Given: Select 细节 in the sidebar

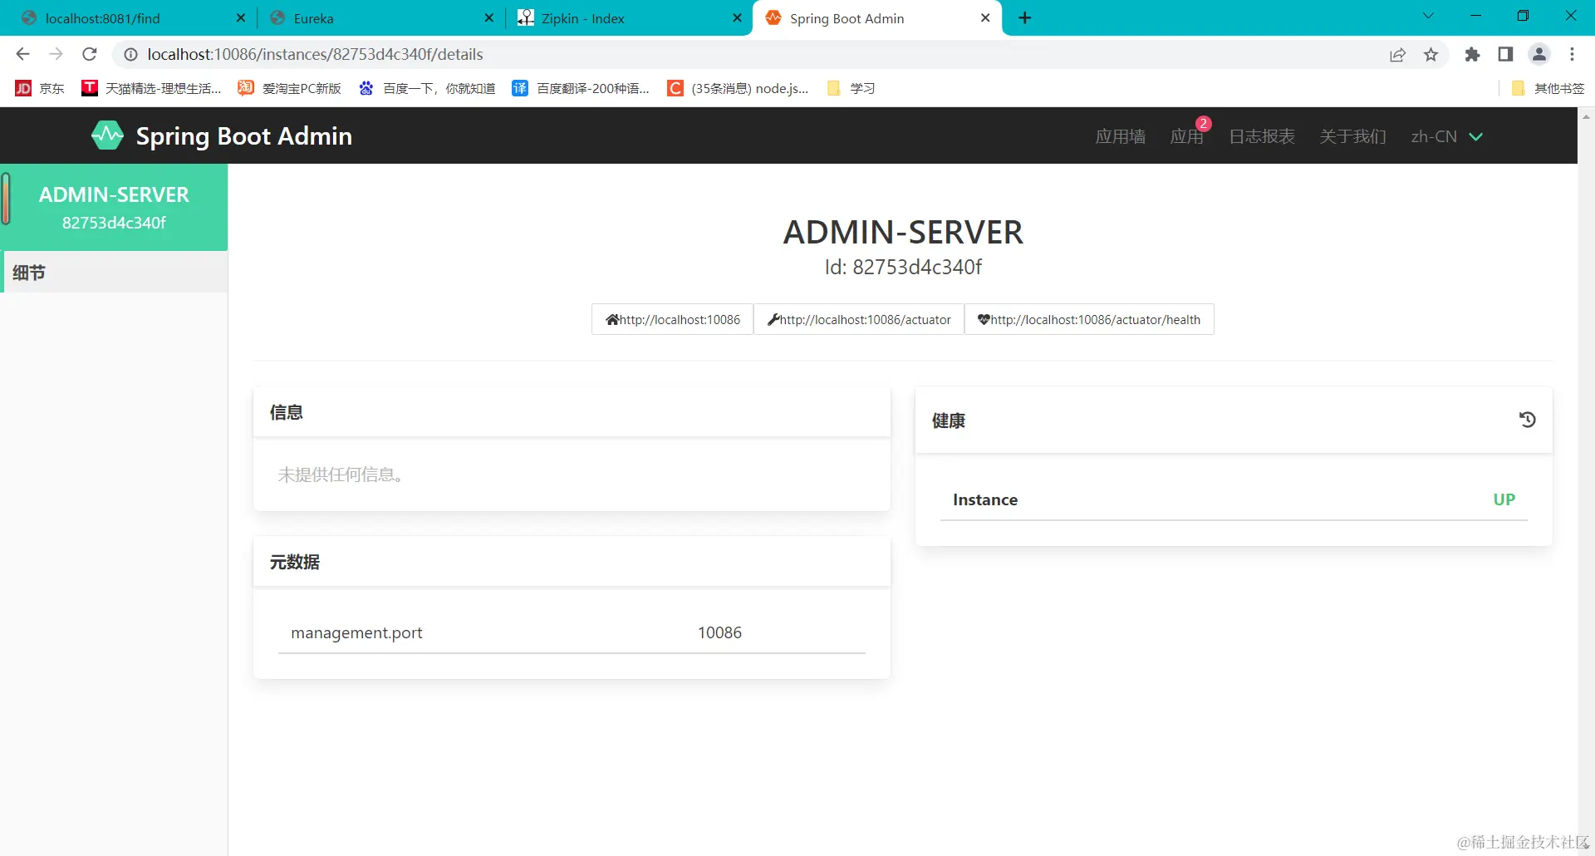Looking at the screenshot, I should pyautogui.click(x=114, y=273).
